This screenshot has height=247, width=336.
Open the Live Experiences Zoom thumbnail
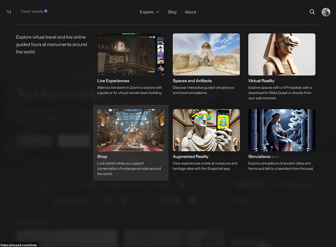point(131,54)
